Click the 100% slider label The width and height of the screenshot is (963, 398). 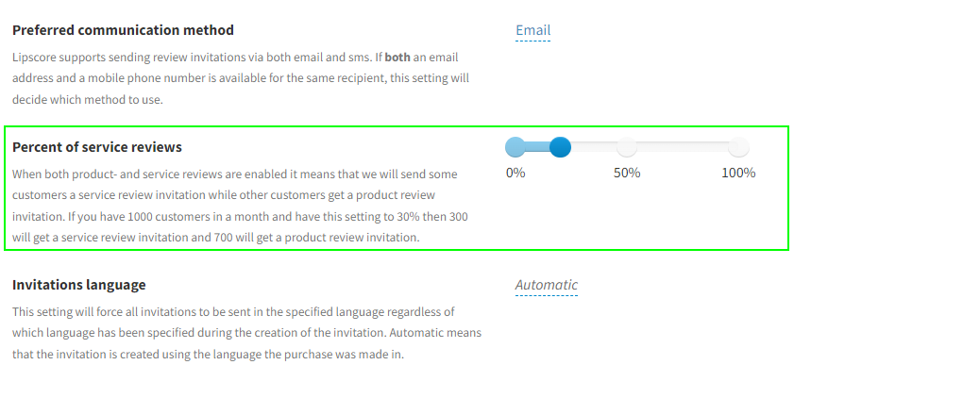[738, 173]
